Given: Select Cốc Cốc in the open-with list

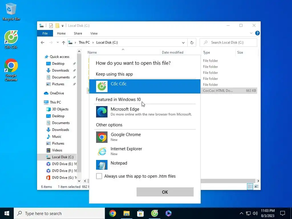Looking at the screenshot, I should tap(145, 86).
